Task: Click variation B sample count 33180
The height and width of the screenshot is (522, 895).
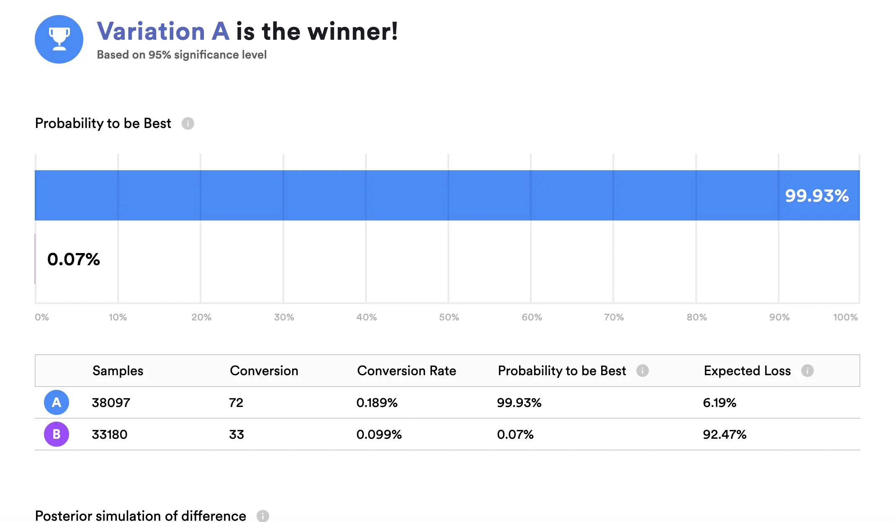Action: pos(110,435)
